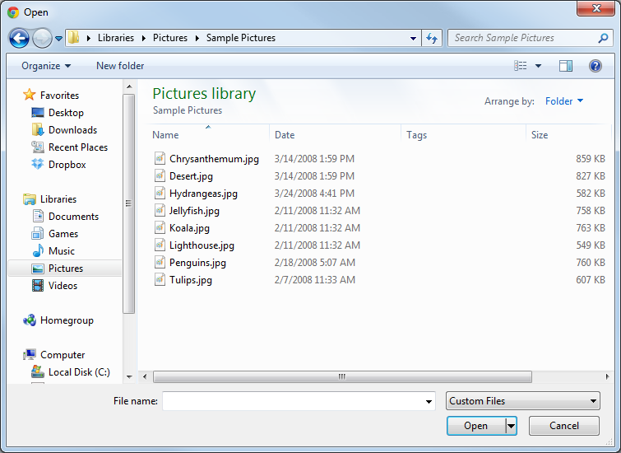Click the search magnifier icon

tap(603, 38)
